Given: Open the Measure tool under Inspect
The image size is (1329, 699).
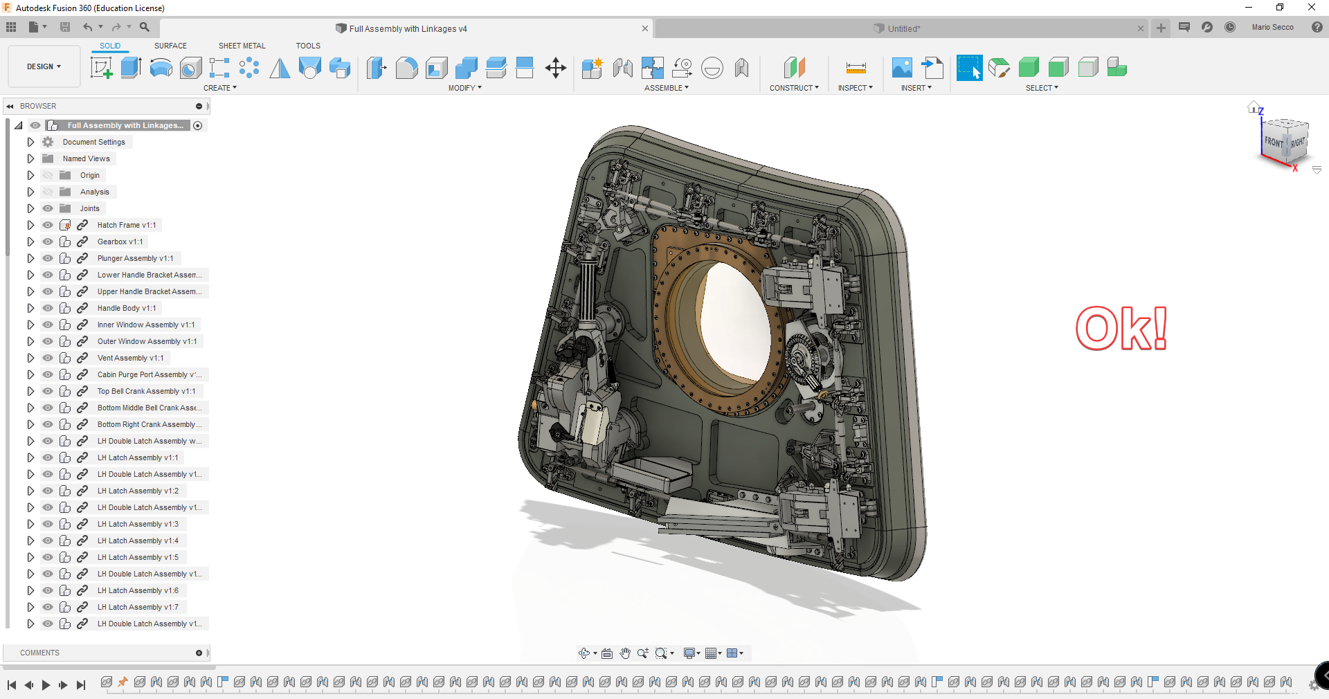Looking at the screenshot, I should [856, 68].
